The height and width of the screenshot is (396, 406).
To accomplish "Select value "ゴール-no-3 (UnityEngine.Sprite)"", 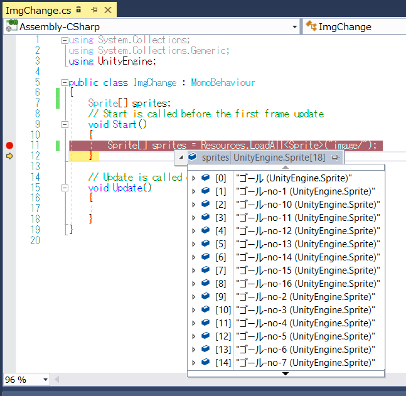I will pos(305,310).
